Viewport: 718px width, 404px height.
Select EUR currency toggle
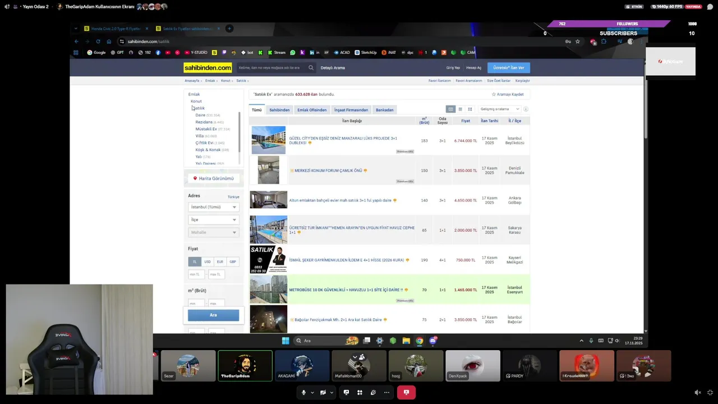220,261
